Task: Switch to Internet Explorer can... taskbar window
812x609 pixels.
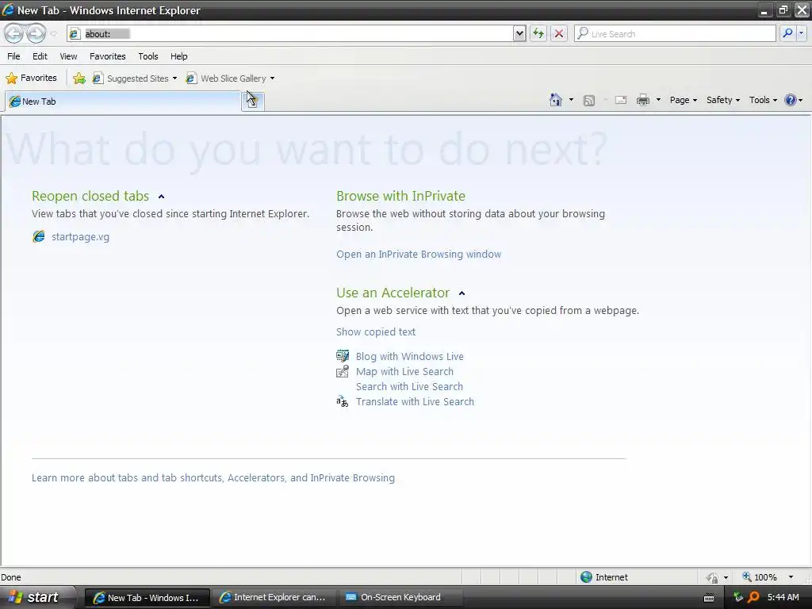Action: coord(274,598)
